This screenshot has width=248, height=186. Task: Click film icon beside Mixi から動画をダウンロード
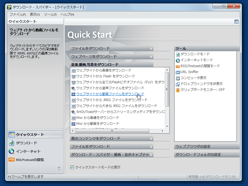pyautogui.click(x=73, y=124)
